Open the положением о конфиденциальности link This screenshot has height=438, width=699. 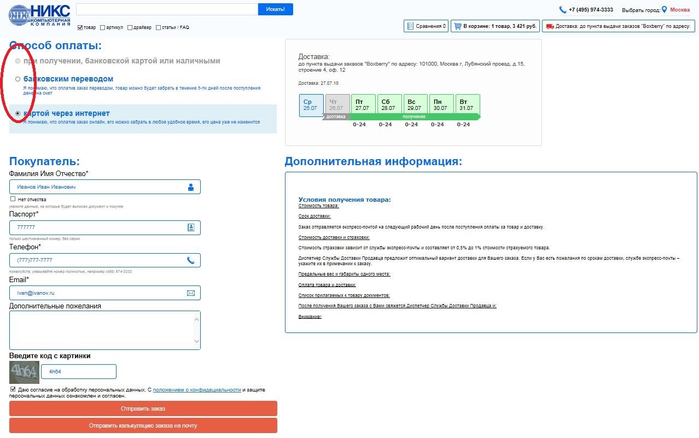pyautogui.click(x=197, y=390)
